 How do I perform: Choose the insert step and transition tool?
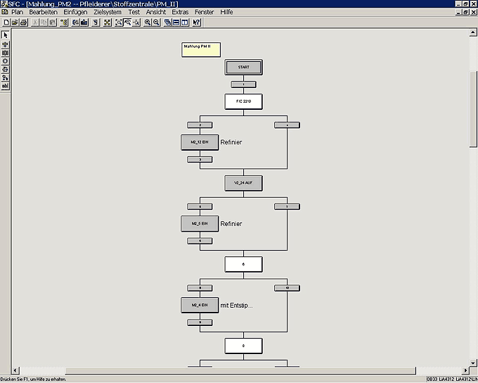6,44
